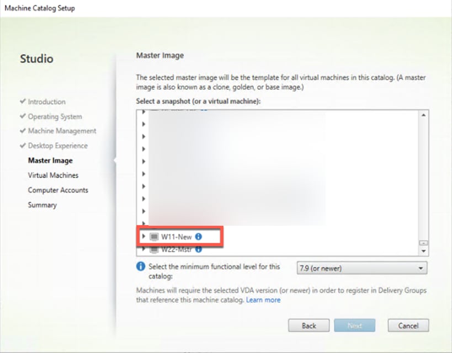
Task: Click the Back button
Action: pos(309,325)
